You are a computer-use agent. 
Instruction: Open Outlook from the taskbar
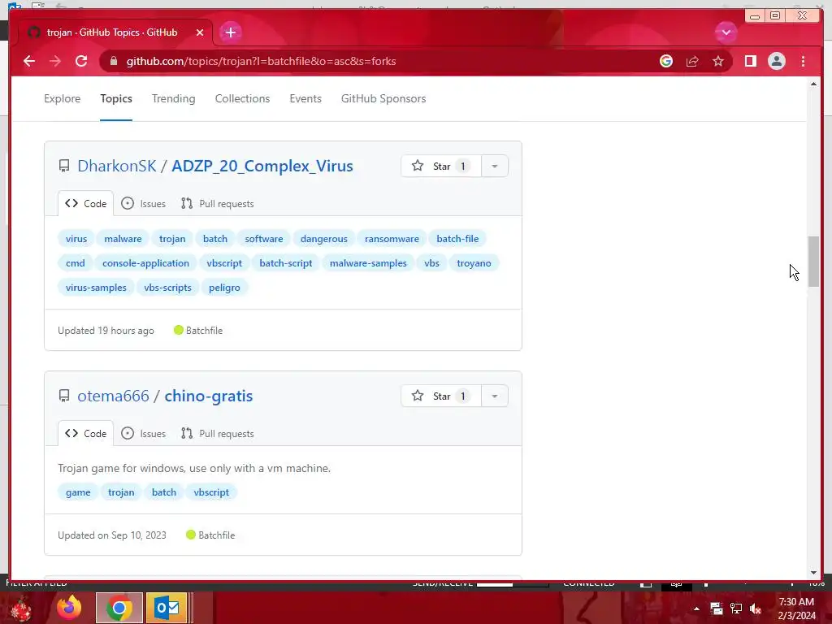click(167, 608)
